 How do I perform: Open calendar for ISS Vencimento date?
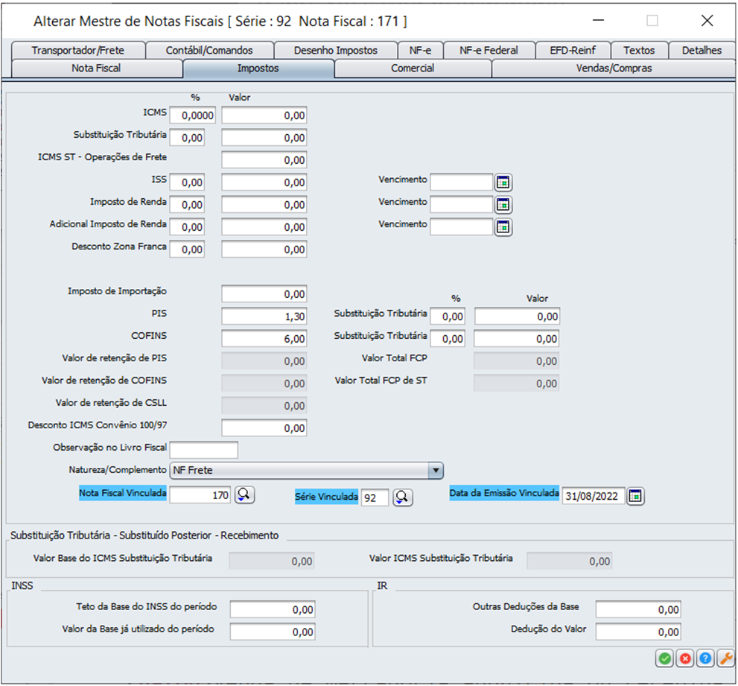[x=503, y=182]
